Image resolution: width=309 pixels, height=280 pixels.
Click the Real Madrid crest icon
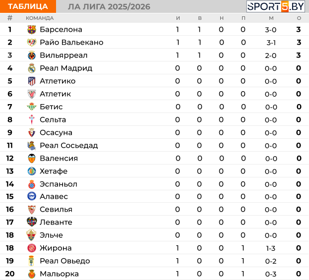[32, 68]
